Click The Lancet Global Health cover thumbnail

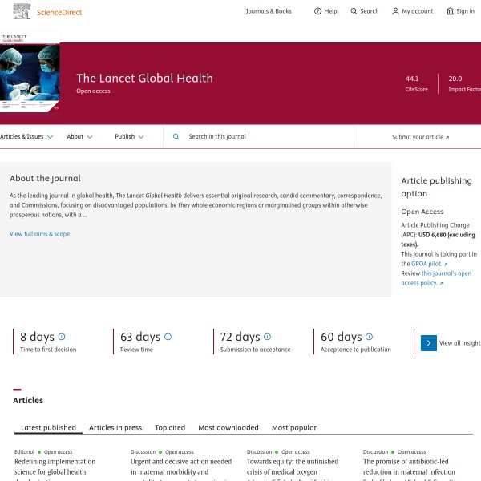click(x=30, y=77)
